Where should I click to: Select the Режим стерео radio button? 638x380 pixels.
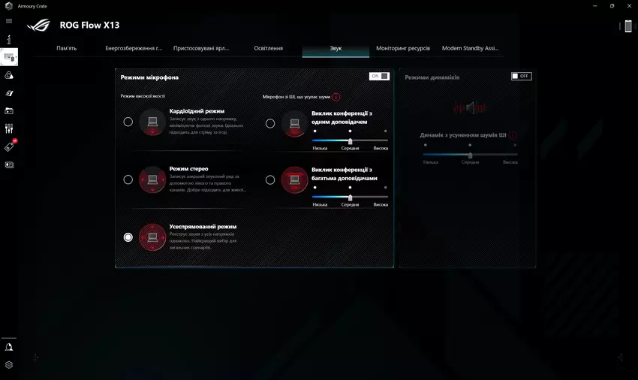click(x=128, y=179)
